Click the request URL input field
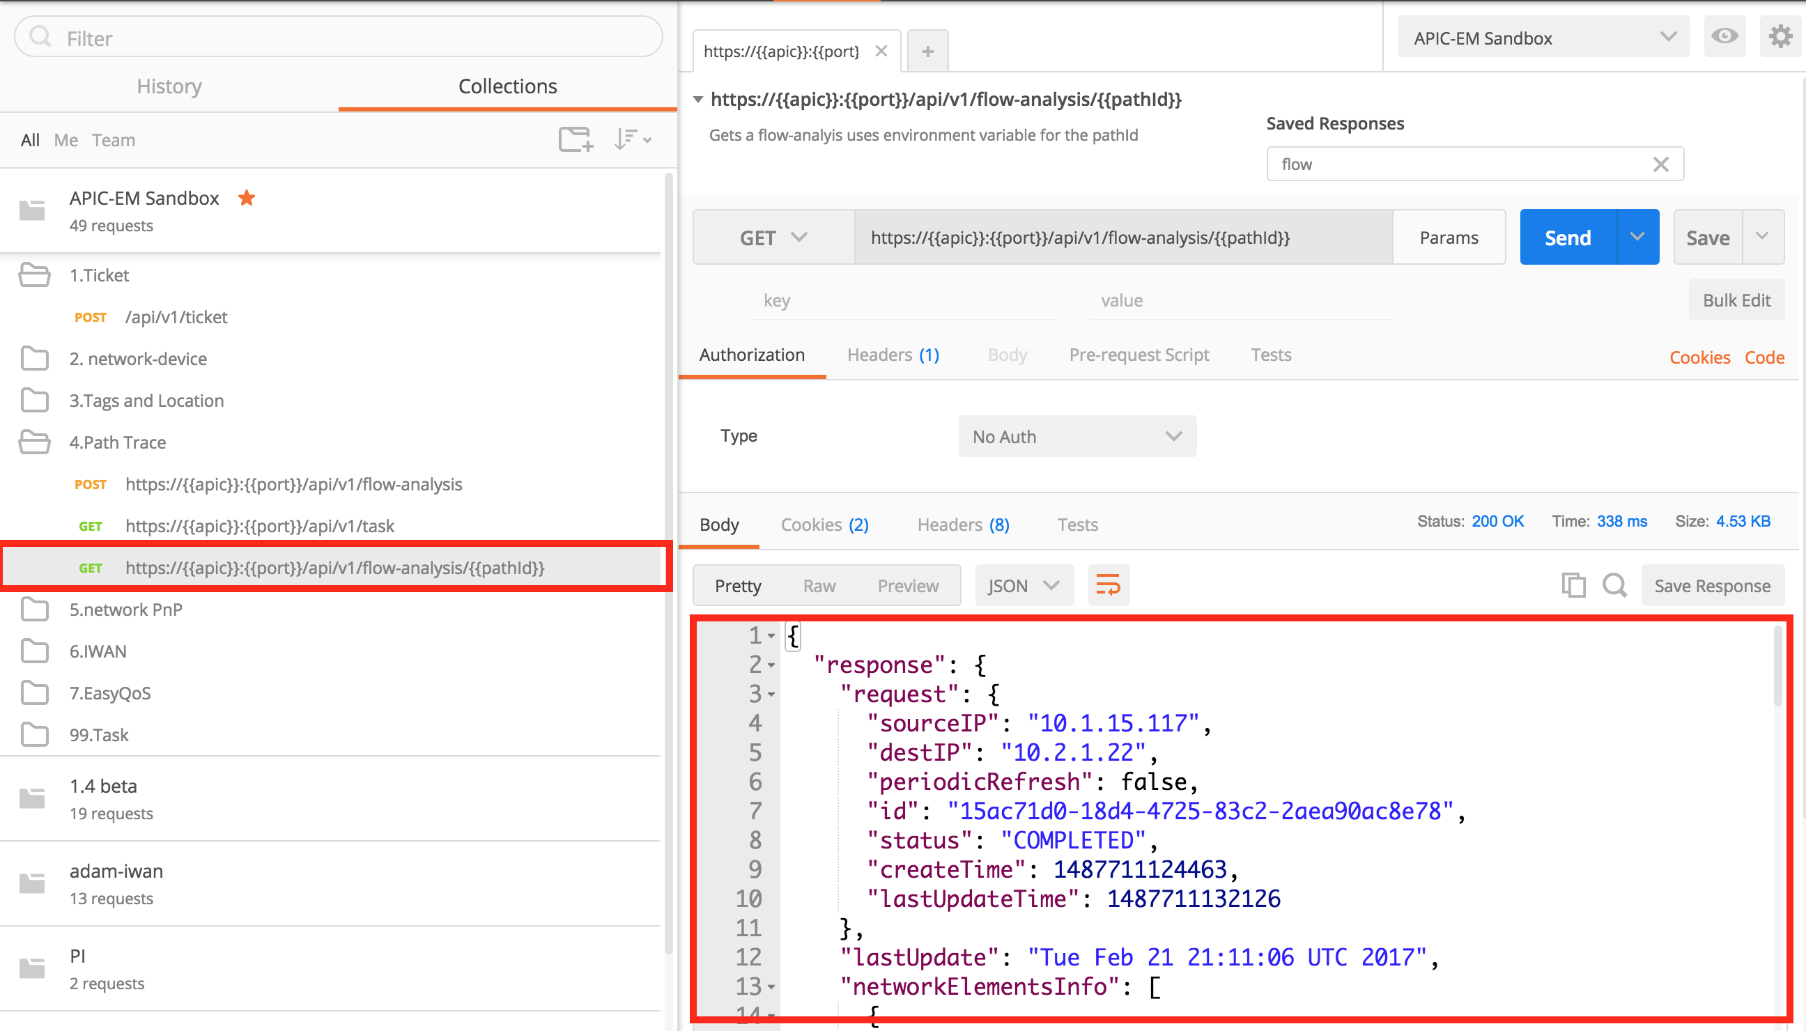Image resolution: width=1806 pixels, height=1031 pixels. point(1123,238)
